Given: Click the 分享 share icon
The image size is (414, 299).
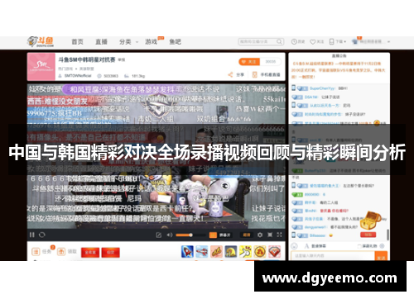Looking at the screenshot, I should coord(230,74).
